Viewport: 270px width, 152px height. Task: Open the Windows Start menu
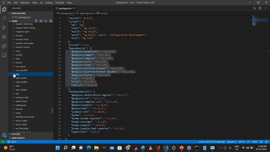pos(58,148)
